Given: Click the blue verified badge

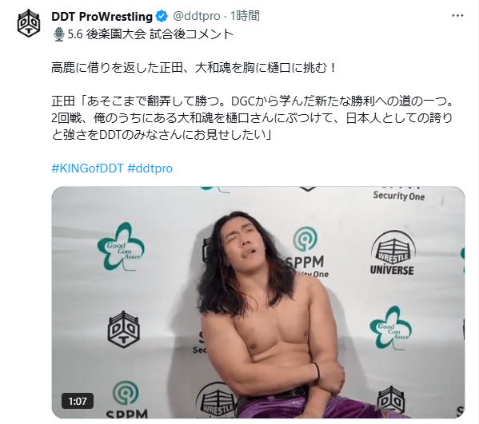Looking at the screenshot, I should coord(162,16).
